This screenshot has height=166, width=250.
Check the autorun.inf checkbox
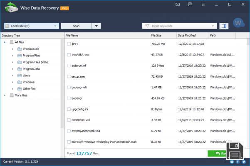69,66
